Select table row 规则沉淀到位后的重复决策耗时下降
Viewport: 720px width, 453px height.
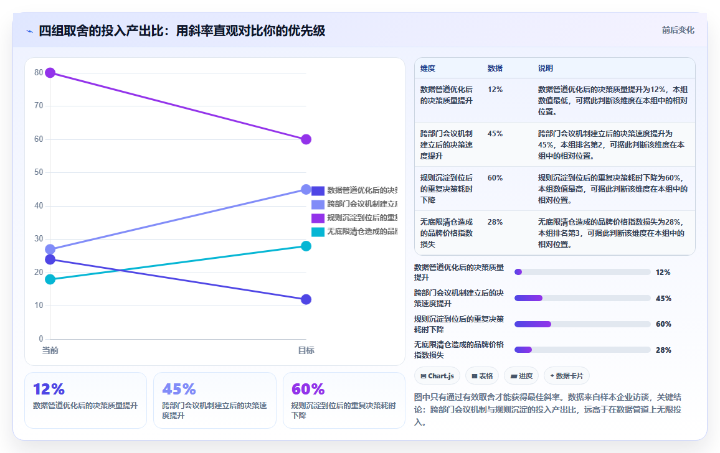pos(555,189)
